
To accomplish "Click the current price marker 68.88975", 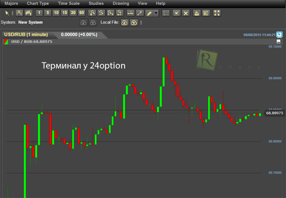I will click(274, 113).
